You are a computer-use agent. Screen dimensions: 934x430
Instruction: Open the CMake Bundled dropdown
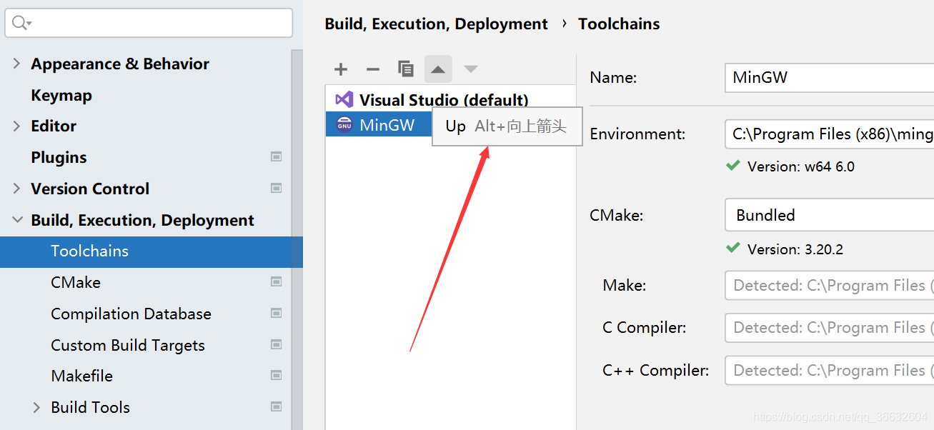click(830, 215)
